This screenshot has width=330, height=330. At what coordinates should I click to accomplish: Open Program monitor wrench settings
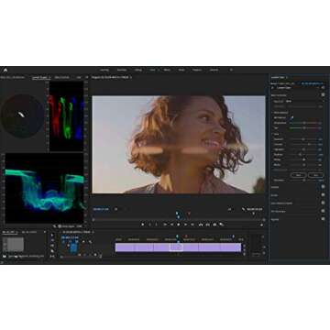click(x=244, y=209)
